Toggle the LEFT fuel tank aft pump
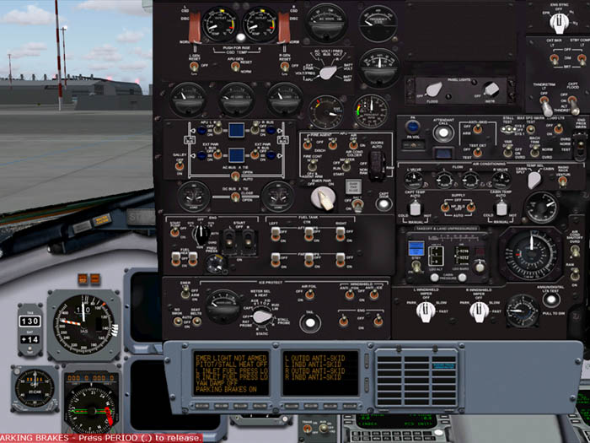The height and width of the screenshot is (443, 590). click(x=276, y=234)
